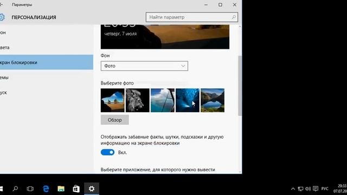Click the Отображать забавные факты description text

pos(162,140)
